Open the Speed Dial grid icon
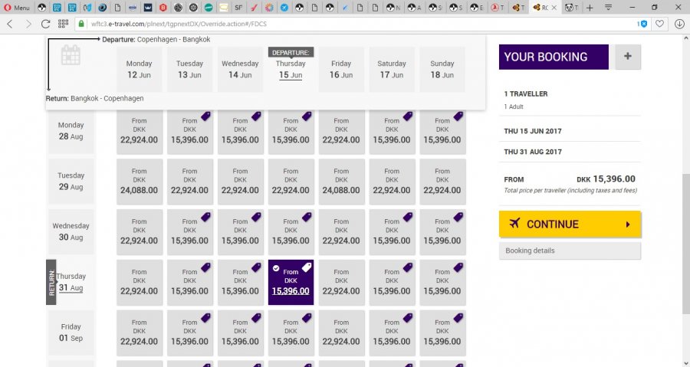 (63, 25)
